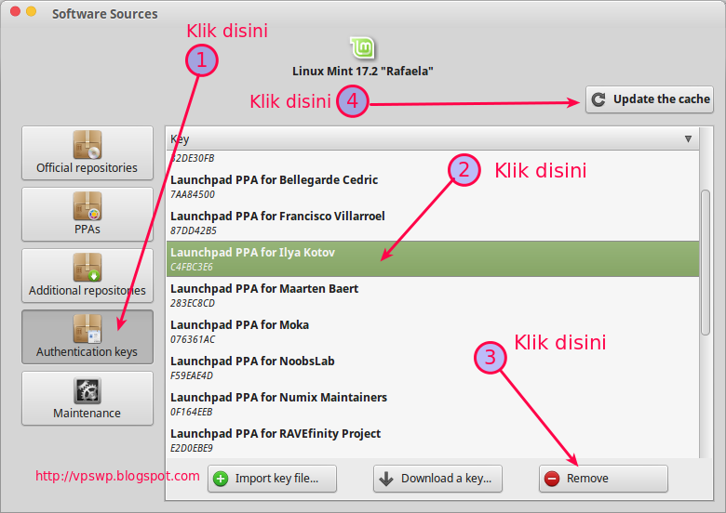Select Launchpad PPA for Bellegarde Cedric
The width and height of the screenshot is (726, 513).
coord(433,187)
